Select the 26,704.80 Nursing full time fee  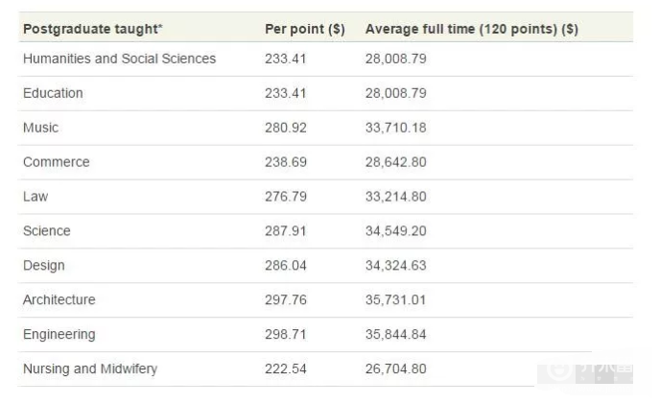pyautogui.click(x=395, y=368)
